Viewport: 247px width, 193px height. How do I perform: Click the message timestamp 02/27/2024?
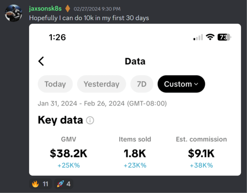click(x=97, y=9)
